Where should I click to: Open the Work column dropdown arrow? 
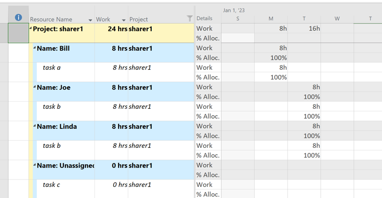point(124,20)
